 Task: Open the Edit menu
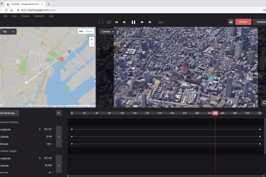coord(5,16)
